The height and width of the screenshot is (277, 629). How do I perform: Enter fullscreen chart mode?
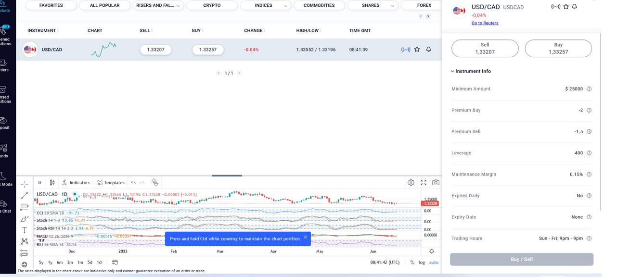click(x=424, y=183)
